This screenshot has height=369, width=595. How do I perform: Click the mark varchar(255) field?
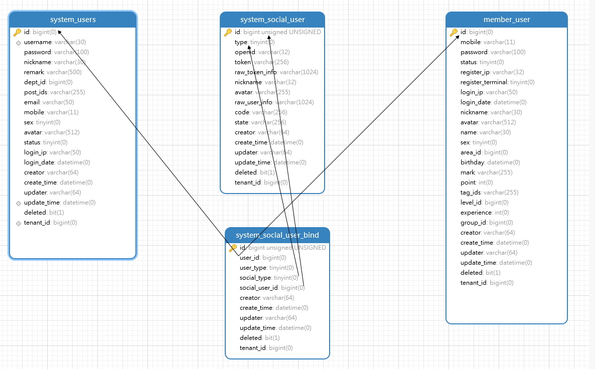tap(487, 172)
